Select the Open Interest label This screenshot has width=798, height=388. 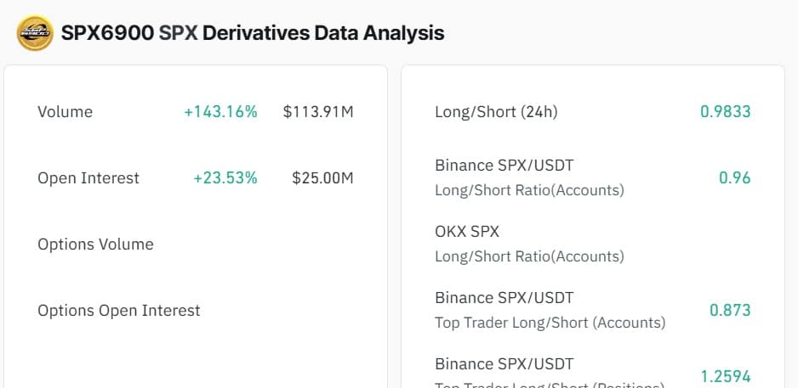click(88, 178)
